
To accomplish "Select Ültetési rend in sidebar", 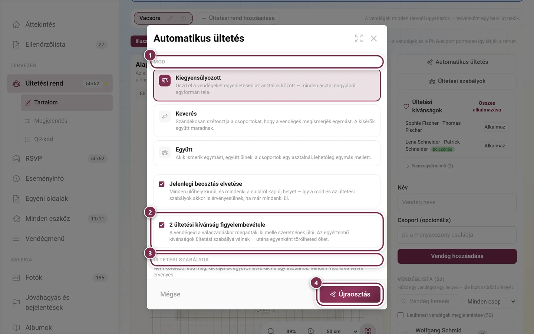I will pyautogui.click(x=59, y=83).
